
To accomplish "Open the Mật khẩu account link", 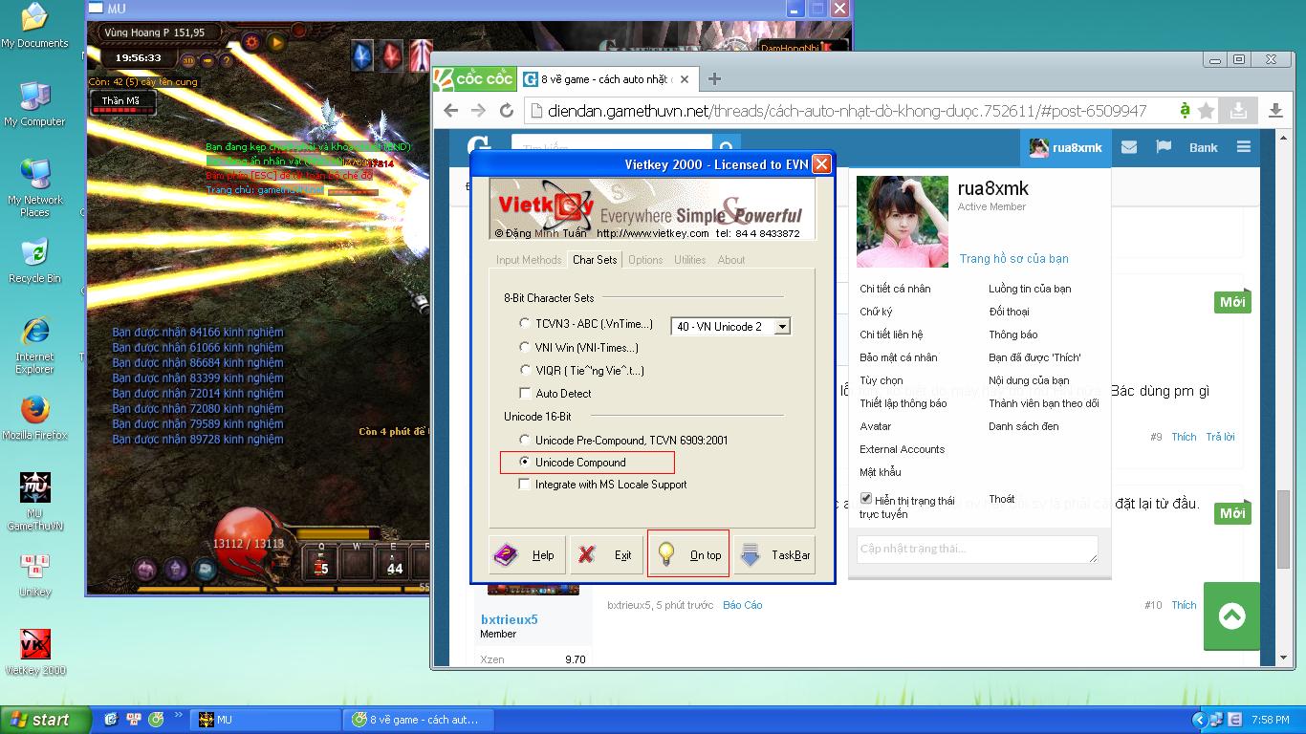I will click(x=881, y=472).
